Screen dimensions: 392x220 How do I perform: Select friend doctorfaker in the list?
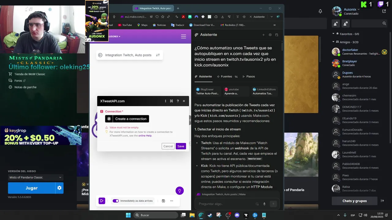[360, 52]
